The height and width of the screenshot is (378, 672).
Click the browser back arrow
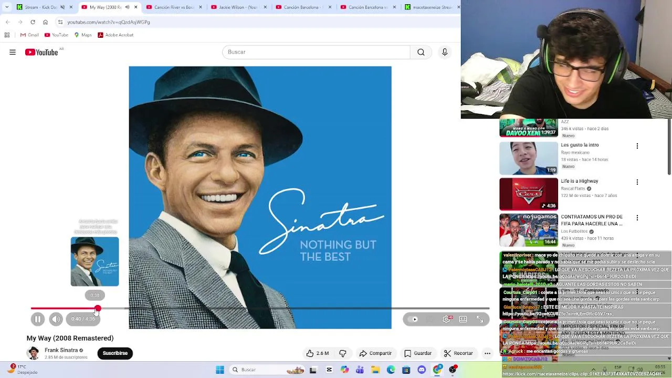(7, 22)
